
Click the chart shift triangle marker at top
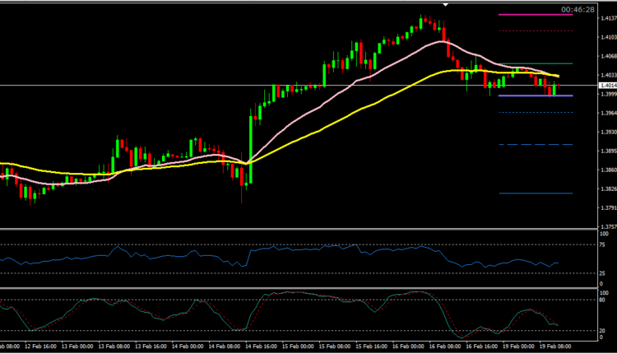(x=445, y=4)
